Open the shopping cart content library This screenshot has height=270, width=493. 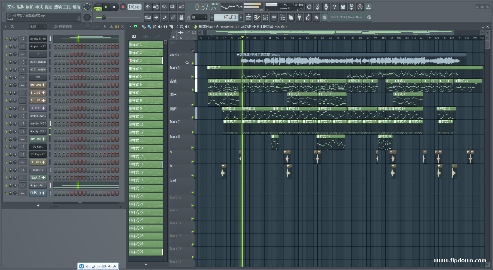pyautogui.click(x=325, y=17)
